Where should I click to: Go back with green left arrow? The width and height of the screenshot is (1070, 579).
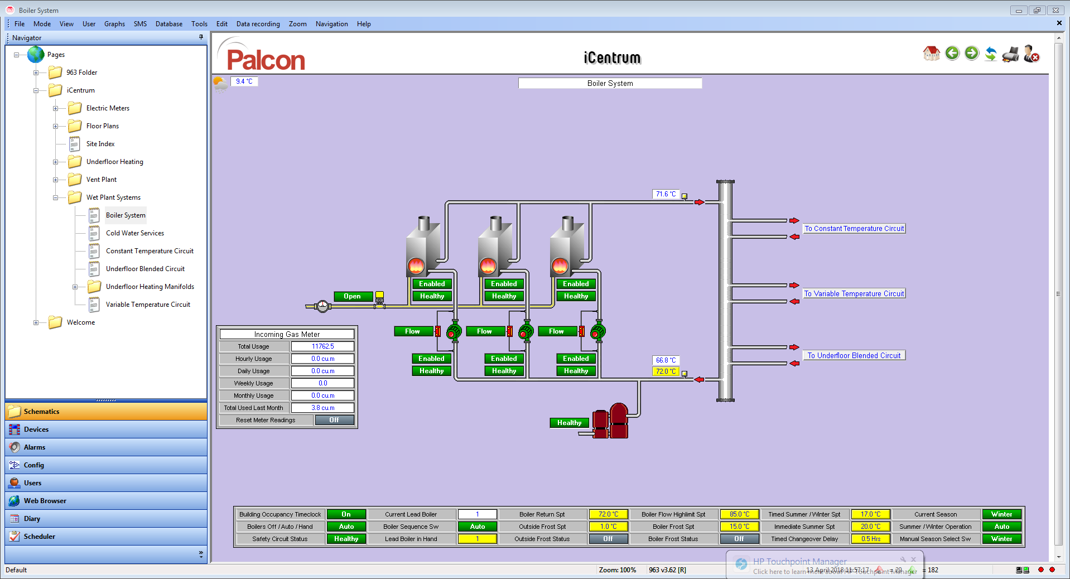click(952, 54)
